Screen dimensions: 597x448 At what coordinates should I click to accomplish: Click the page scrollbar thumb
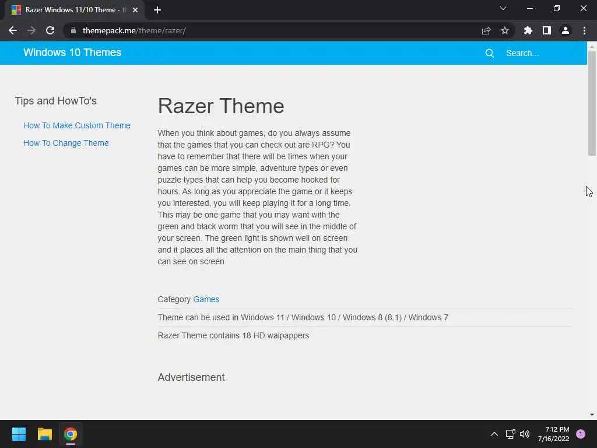[x=592, y=103]
